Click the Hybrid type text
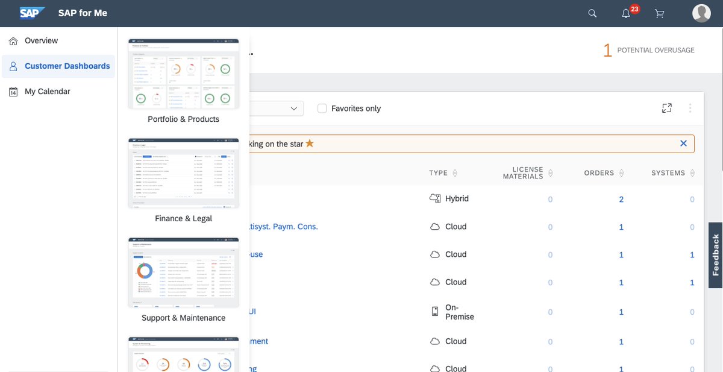 coord(457,198)
